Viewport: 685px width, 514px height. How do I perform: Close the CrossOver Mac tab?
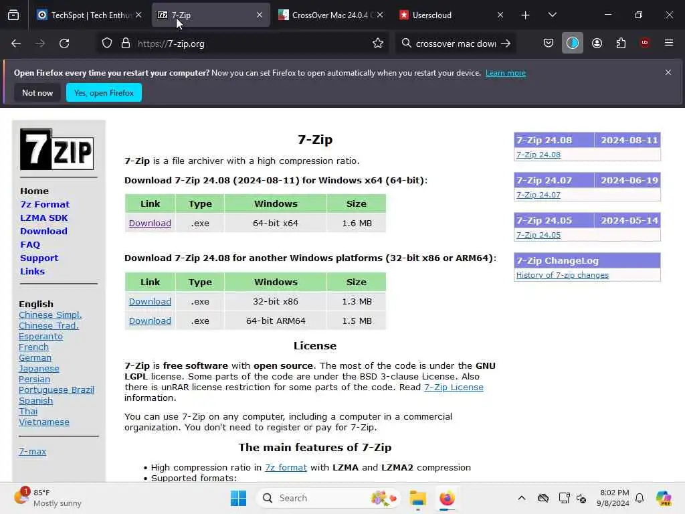380,15
